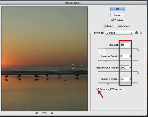148x117 pixels.
Task: Select the Basic radio button
Action: click(x=105, y=26)
